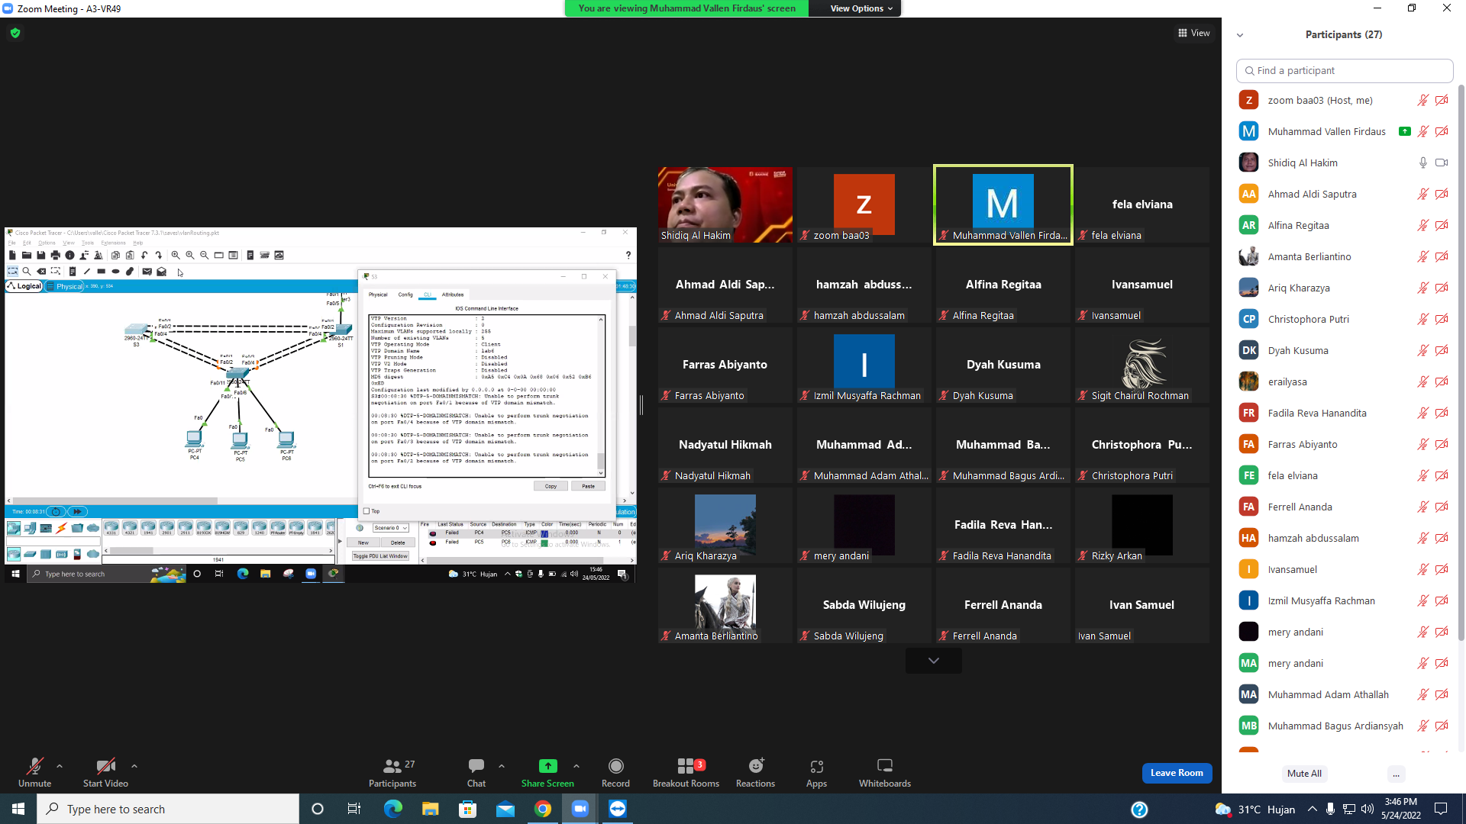Start Video from the Zoom toolbar
Screen dimensions: 1466x824
(x=105, y=772)
